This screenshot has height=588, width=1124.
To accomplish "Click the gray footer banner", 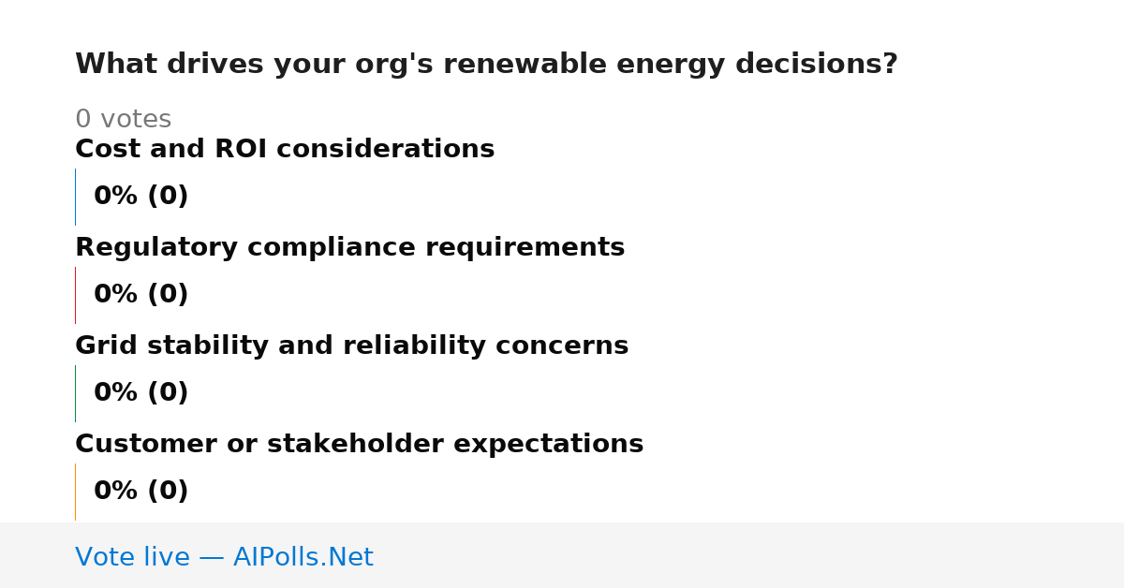I will (562, 555).
